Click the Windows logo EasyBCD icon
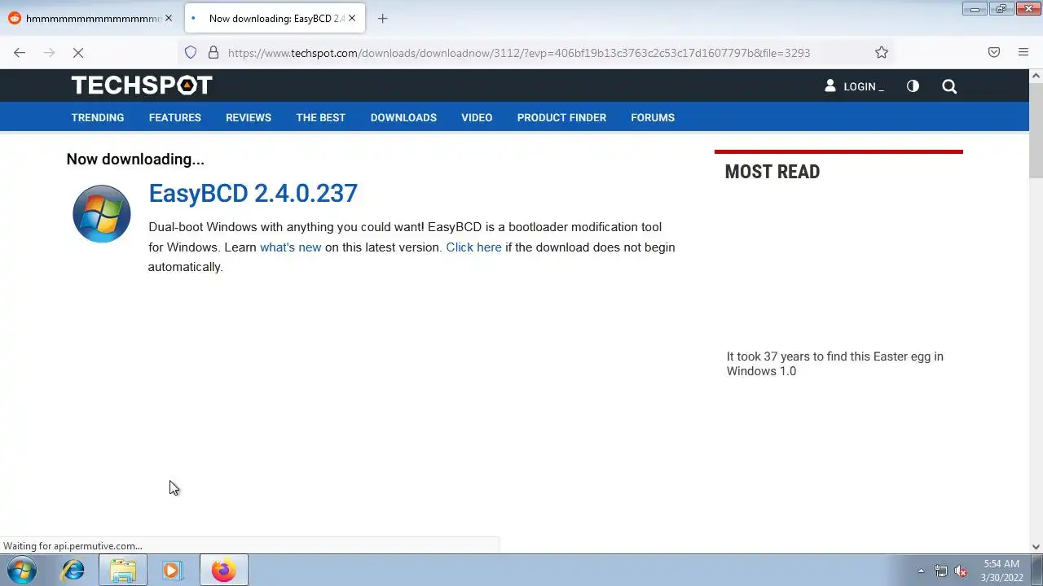Screen dimensions: 1043x586 [102, 214]
